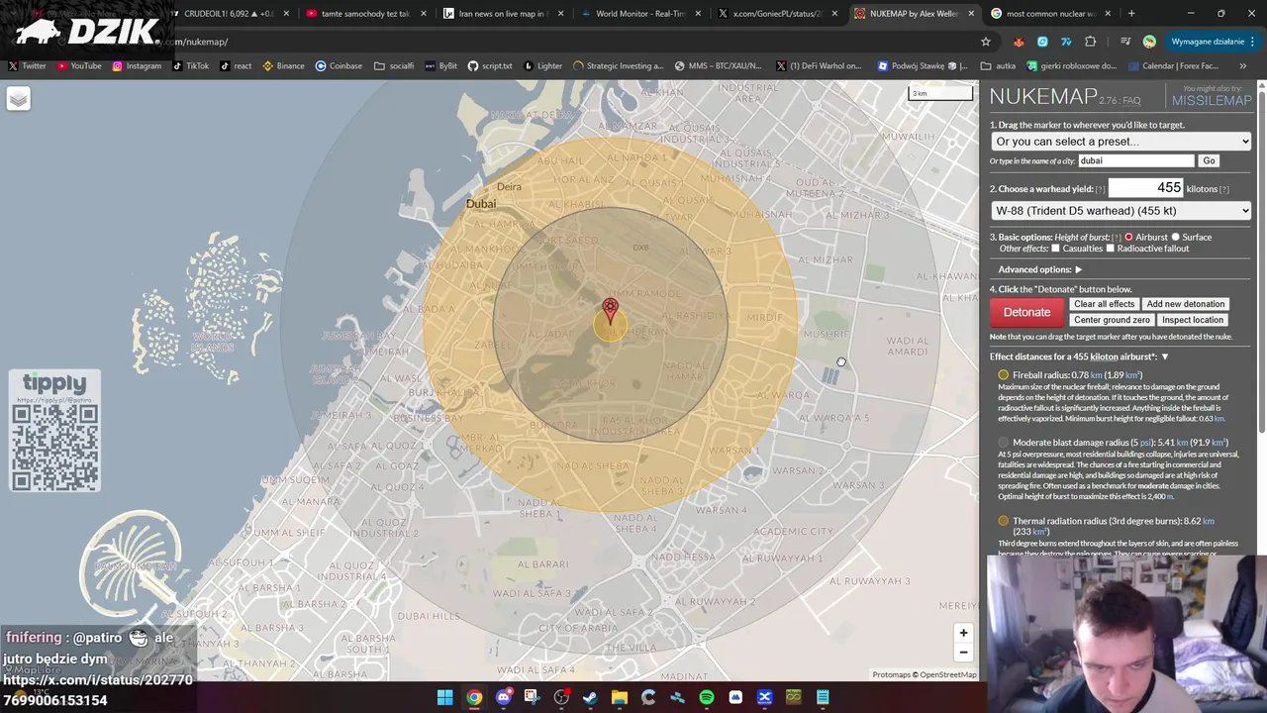Enable the Radioactive fallout checkbox
Viewport: 1267px width, 713px height.
[x=1111, y=249]
